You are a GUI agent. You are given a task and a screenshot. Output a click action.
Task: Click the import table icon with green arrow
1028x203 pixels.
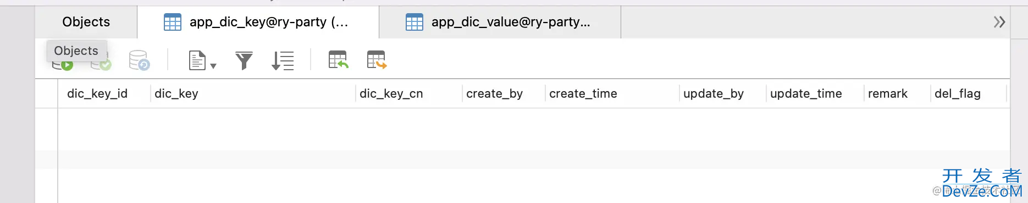338,60
